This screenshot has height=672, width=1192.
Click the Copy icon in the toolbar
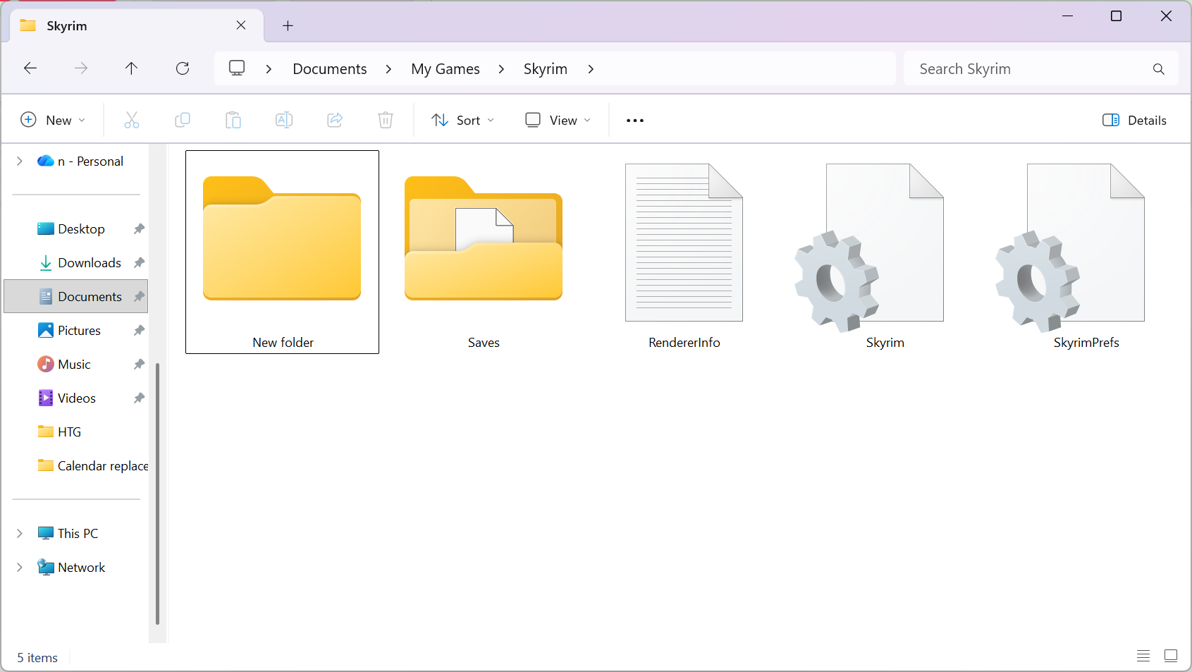pyautogui.click(x=183, y=120)
